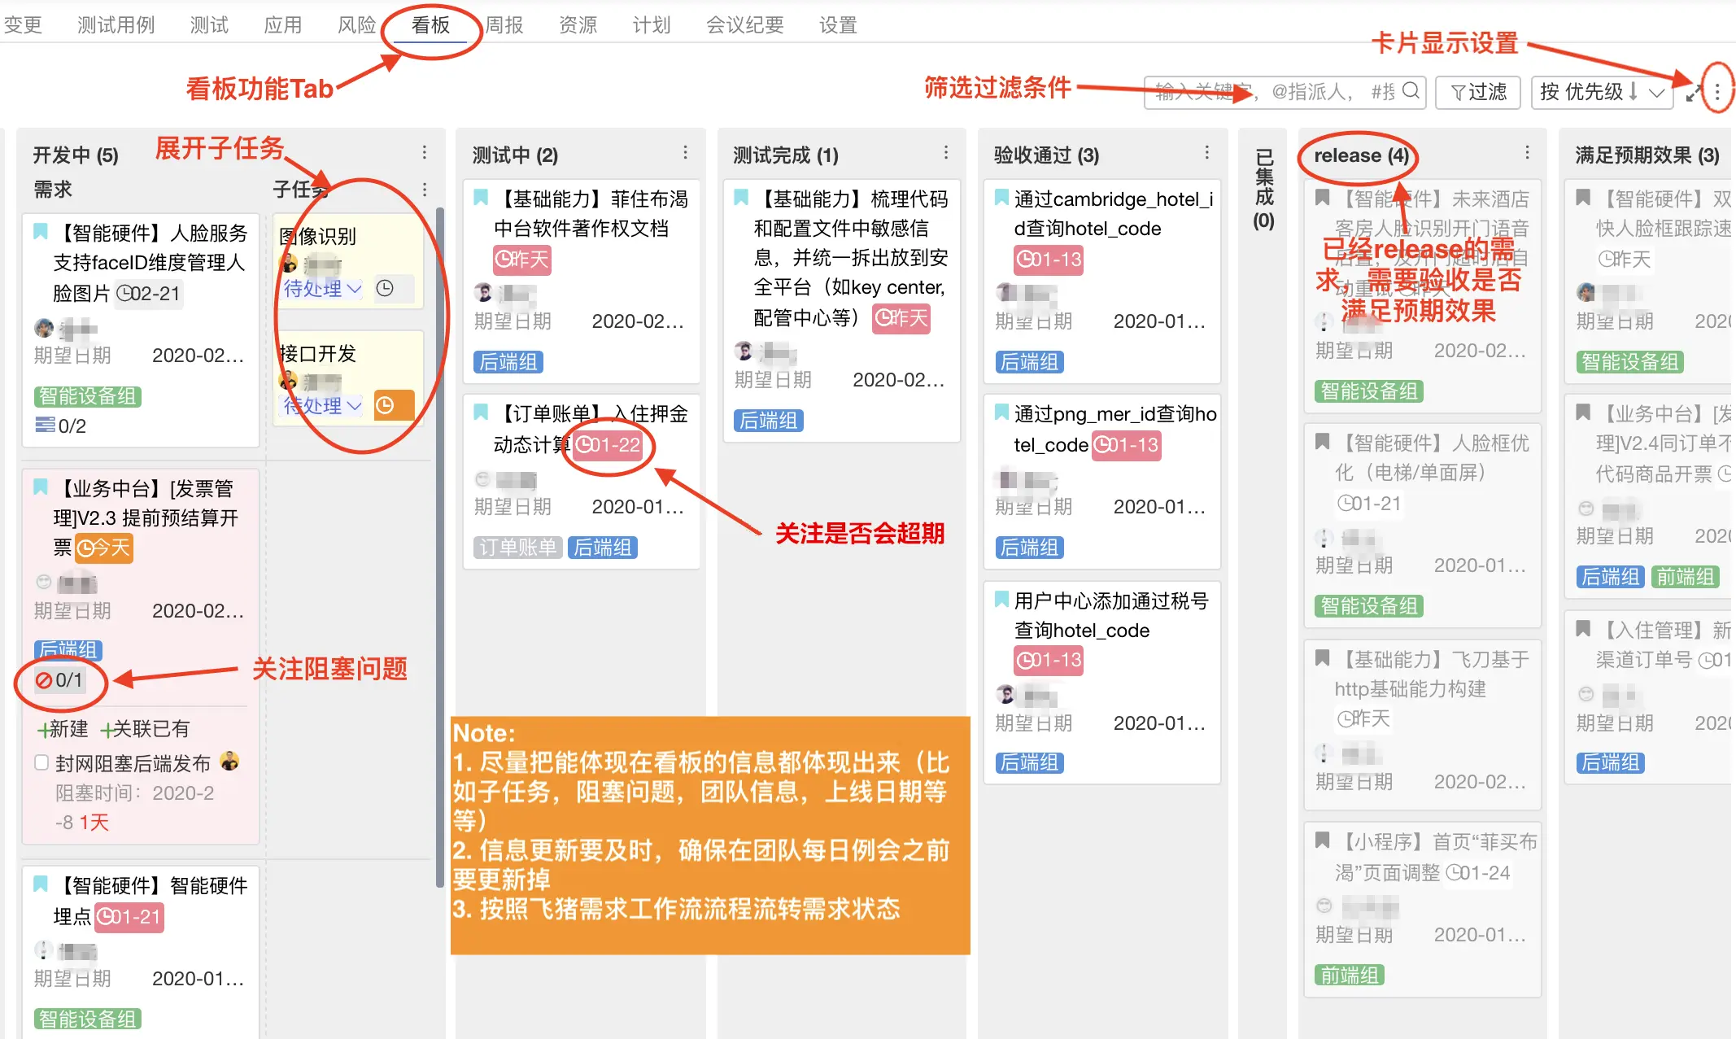Open 测试中 column options menu

(x=685, y=153)
